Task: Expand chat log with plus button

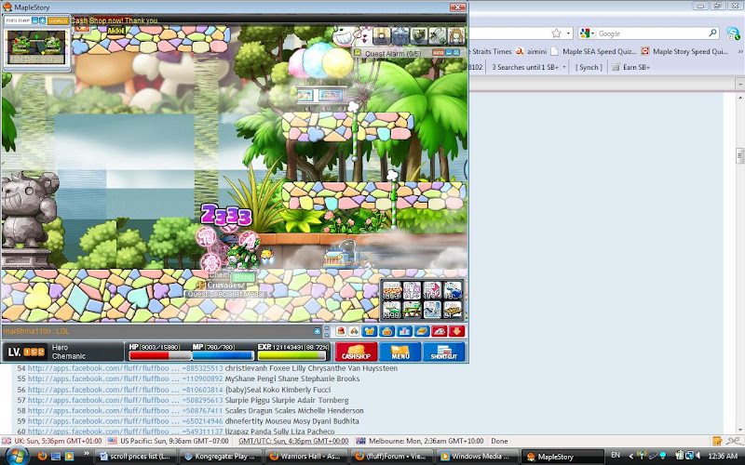Action: tap(317, 331)
